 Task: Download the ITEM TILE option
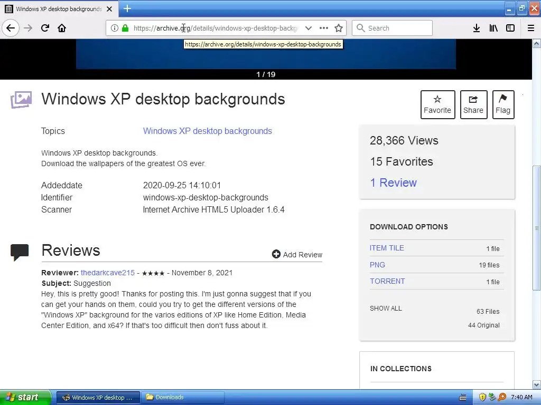coord(387,248)
